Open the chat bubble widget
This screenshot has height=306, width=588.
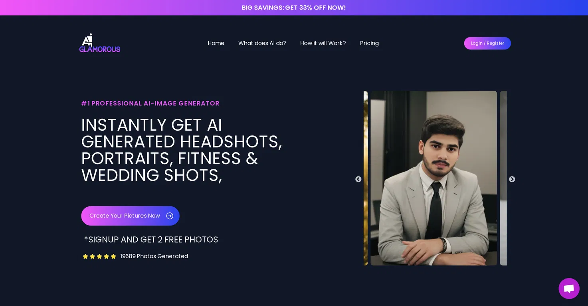pyautogui.click(x=569, y=288)
